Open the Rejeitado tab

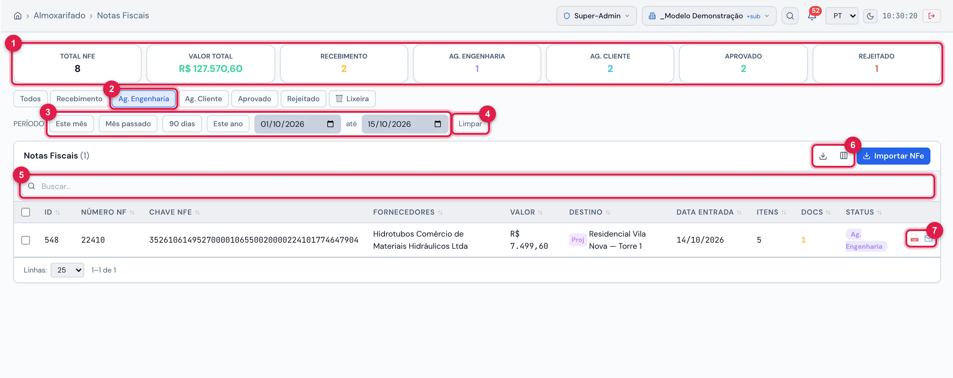point(303,99)
